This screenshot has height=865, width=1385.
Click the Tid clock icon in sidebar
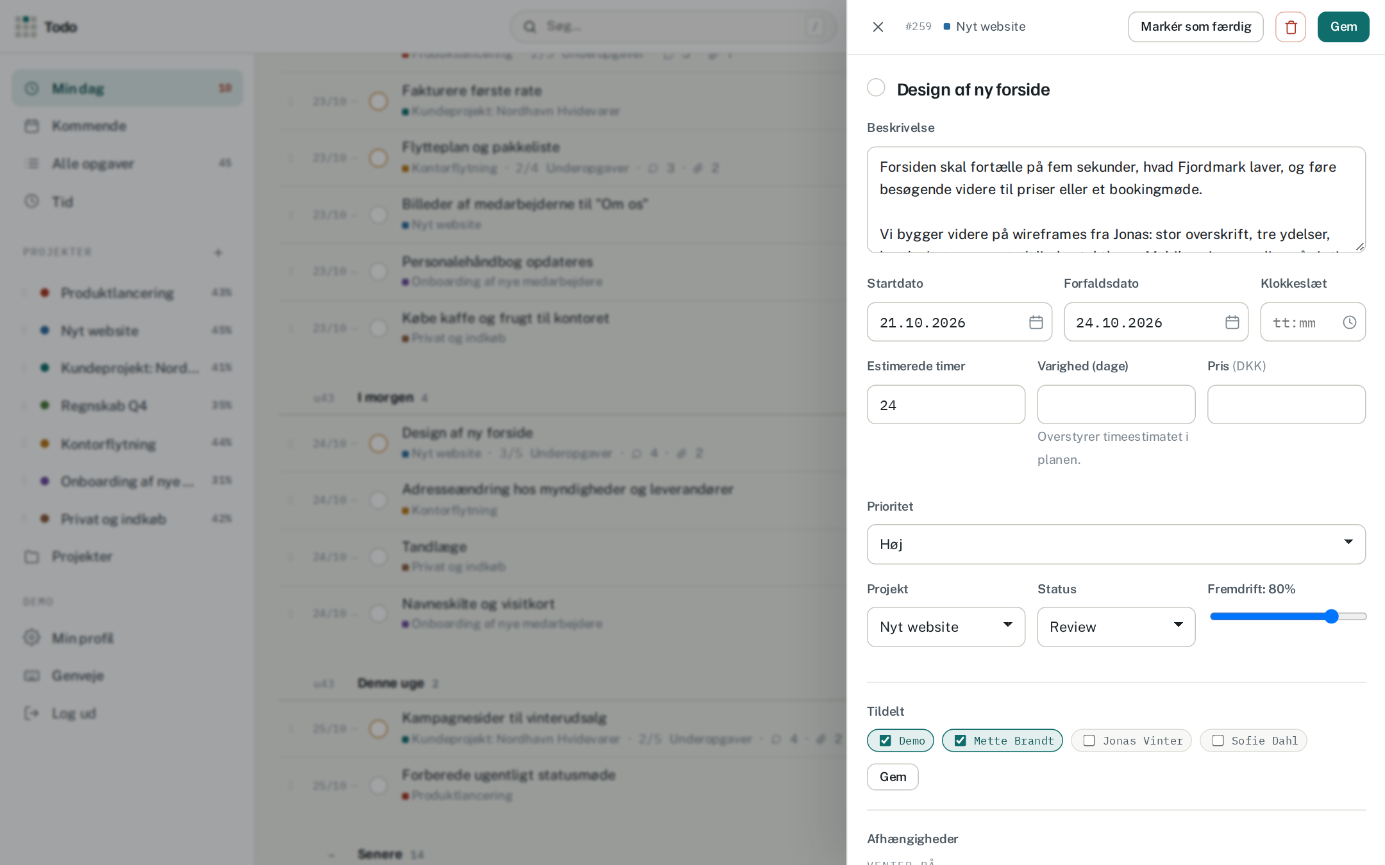[x=31, y=201]
